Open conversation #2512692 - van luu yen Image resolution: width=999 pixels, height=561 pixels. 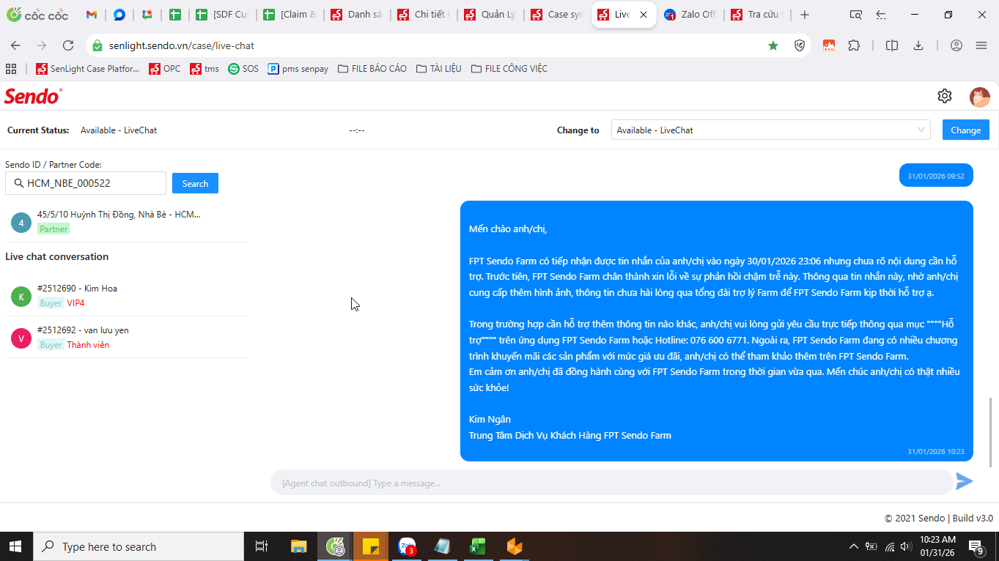point(126,337)
